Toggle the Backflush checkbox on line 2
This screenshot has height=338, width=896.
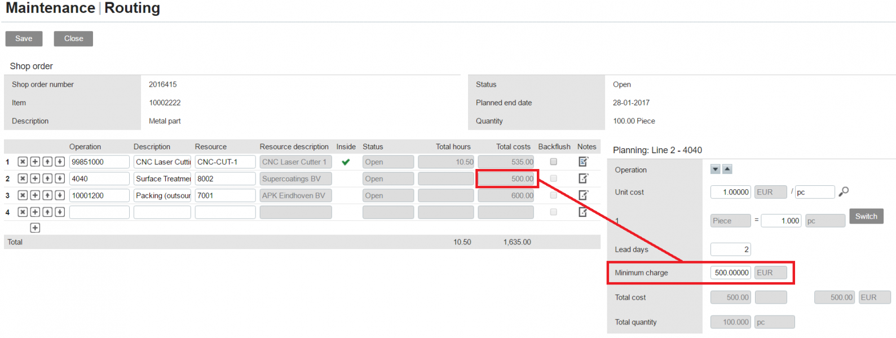pyautogui.click(x=553, y=179)
